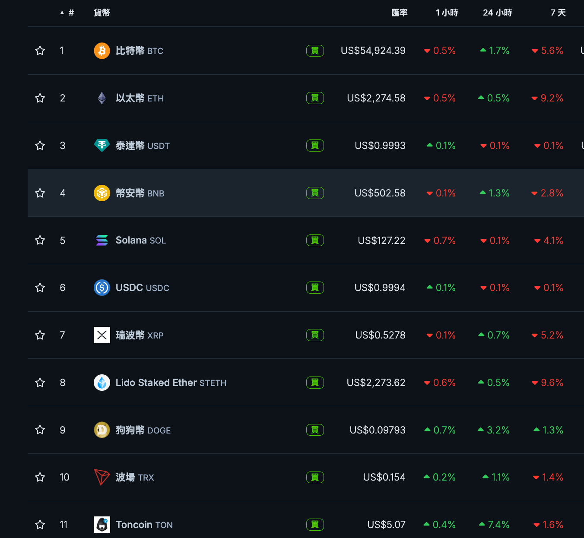Click the price US$0.154
Image resolution: width=584 pixels, height=538 pixels.
tap(384, 478)
